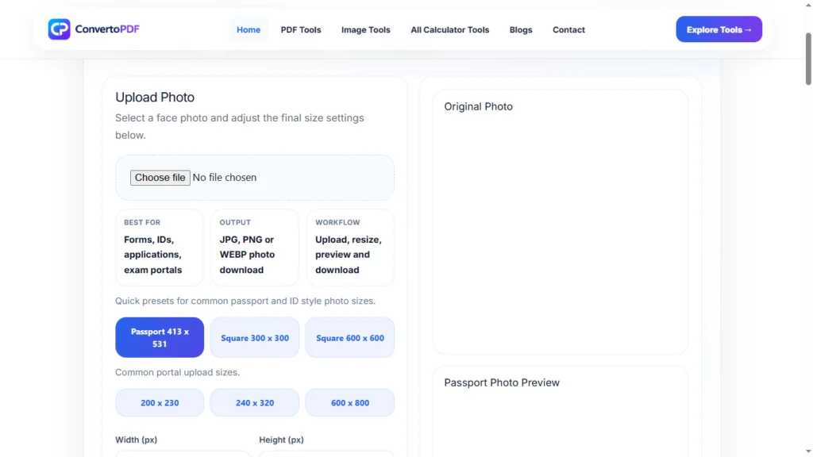Open All Calculator Tools menu
This screenshot has width=813, height=457.
[x=449, y=29]
